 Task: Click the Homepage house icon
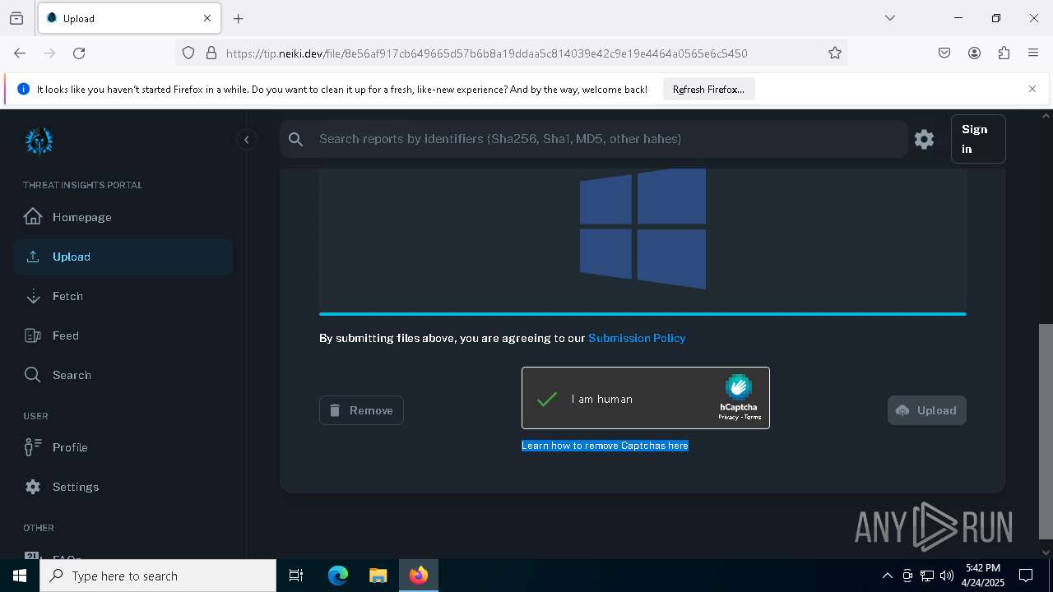point(33,217)
